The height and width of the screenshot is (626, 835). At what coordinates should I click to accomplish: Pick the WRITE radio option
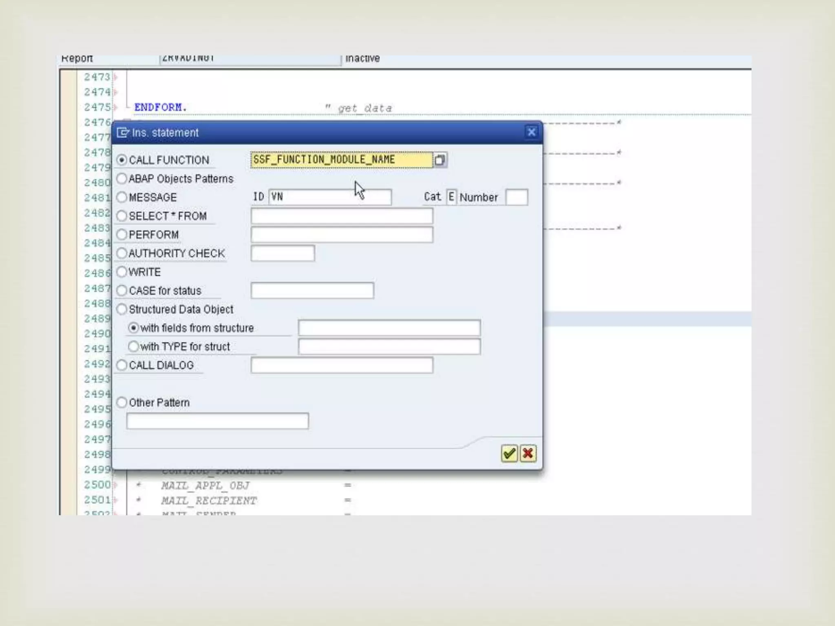(122, 272)
